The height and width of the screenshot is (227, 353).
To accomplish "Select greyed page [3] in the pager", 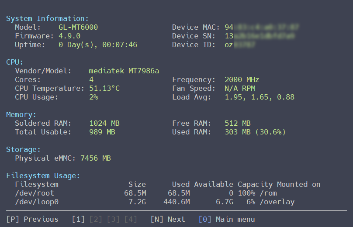I will point(113,219).
